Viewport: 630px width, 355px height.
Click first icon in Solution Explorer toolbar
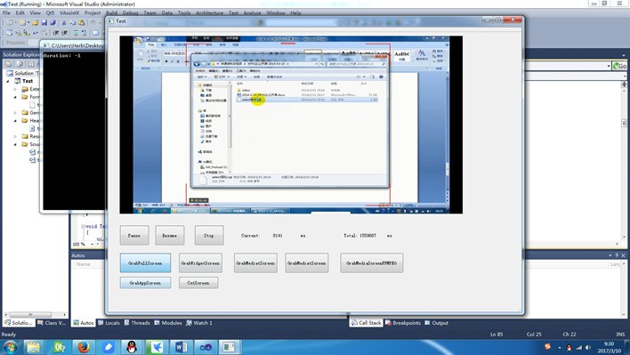(x=9, y=63)
